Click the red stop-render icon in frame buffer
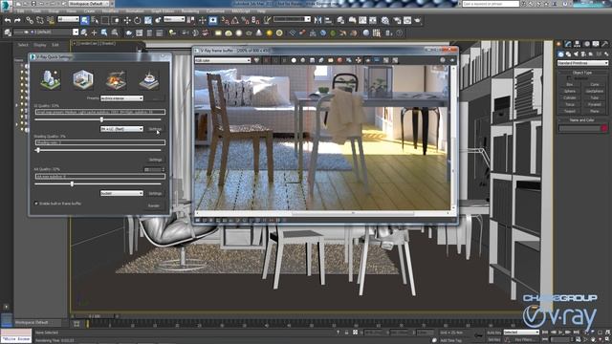 click(339, 60)
